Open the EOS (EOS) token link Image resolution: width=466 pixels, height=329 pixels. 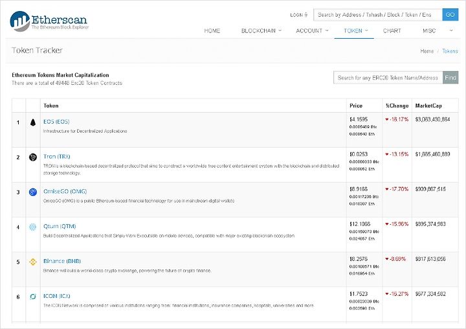click(x=56, y=122)
